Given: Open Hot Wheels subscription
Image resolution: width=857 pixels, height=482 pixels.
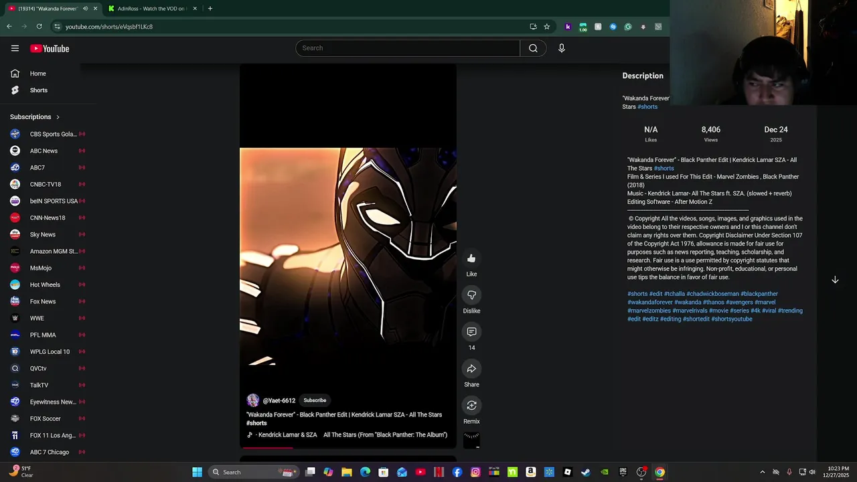Looking at the screenshot, I should pyautogui.click(x=48, y=285).
